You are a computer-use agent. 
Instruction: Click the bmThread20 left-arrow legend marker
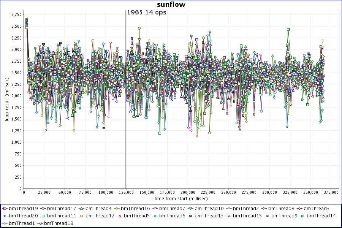coord(5,216)
